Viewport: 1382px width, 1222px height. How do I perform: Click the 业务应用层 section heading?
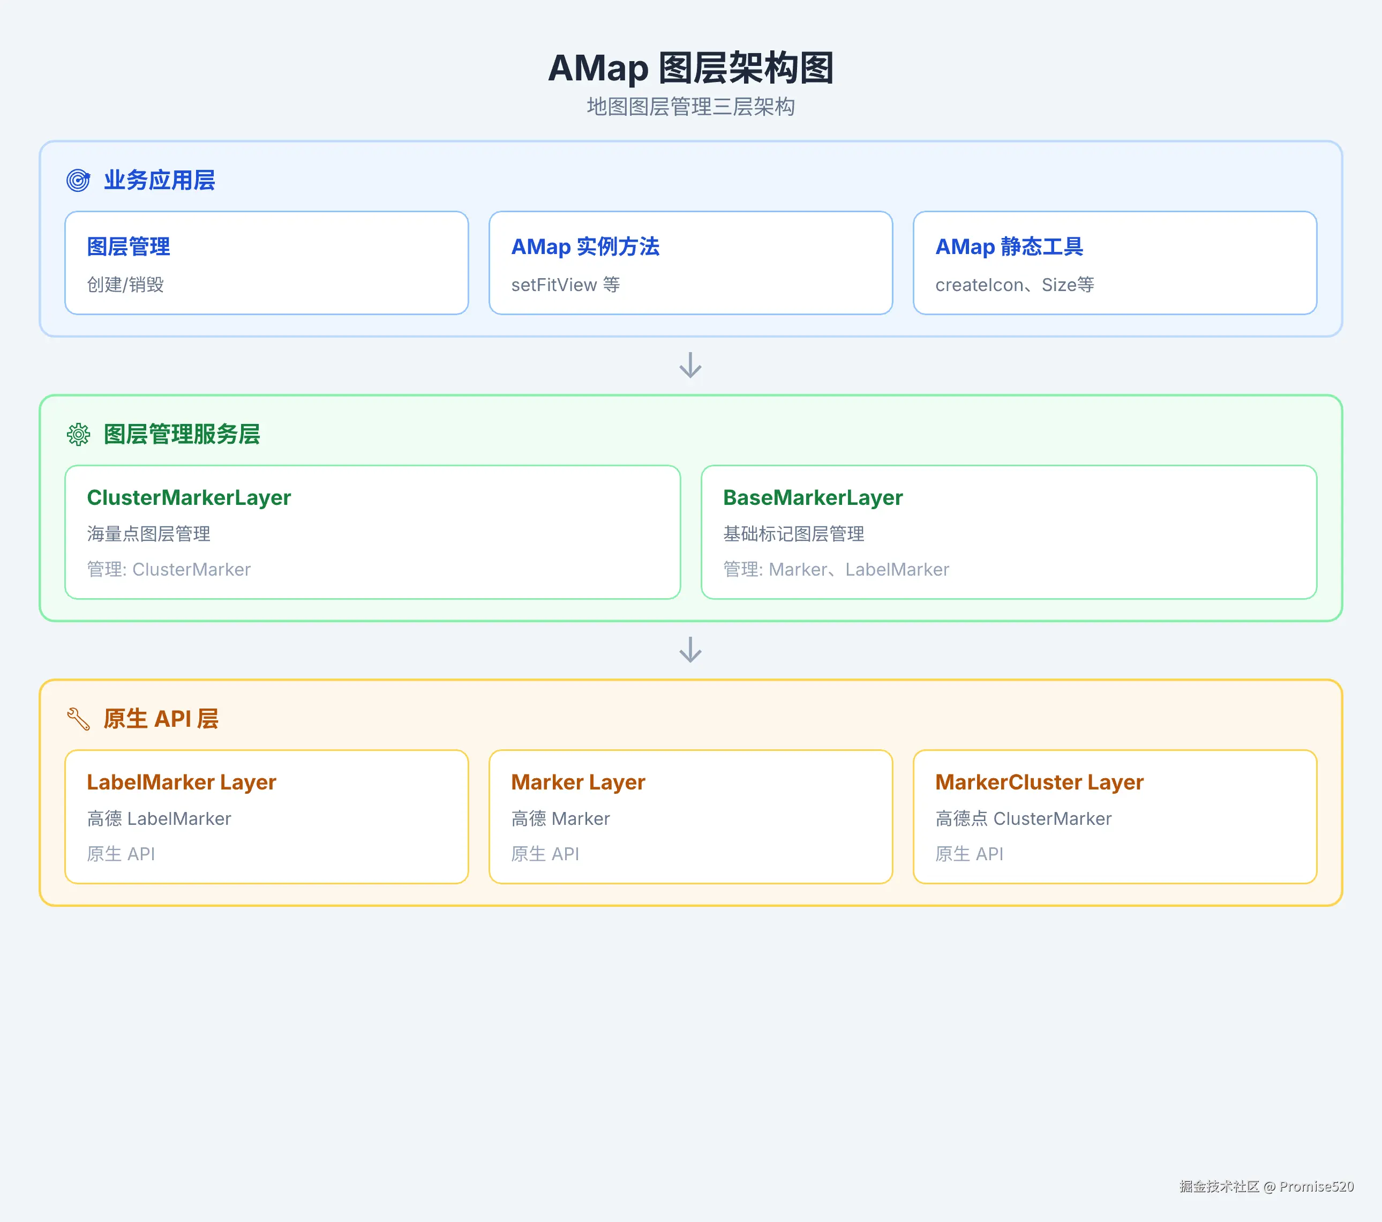[x=160, y=180]
